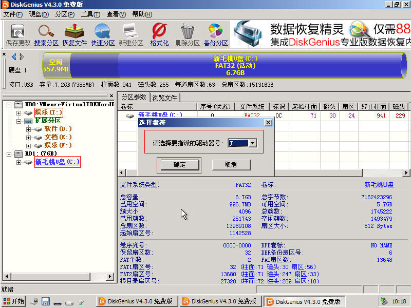Select 扩展分区 in the disk tree

tap(48, 121)
